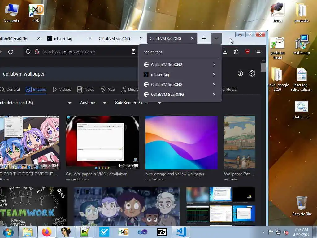Image resolution: width=317 pixels, height=238 pixels.
Task: Open the laser tag relics document
Action: click(x=302, y=79)
